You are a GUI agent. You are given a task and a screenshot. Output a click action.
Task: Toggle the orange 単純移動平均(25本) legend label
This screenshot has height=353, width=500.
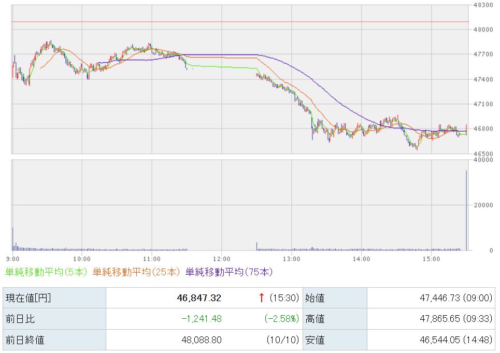point(136,271)
